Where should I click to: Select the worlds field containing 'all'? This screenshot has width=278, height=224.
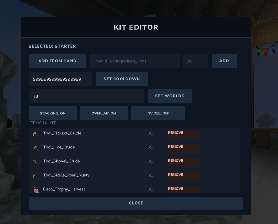click(86, 96)
